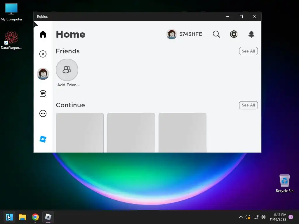The height and width of the screenshot is (224, 299).
Task: Open the notification center badge 3
Action: pyautogui.click(x=291, y=217)
